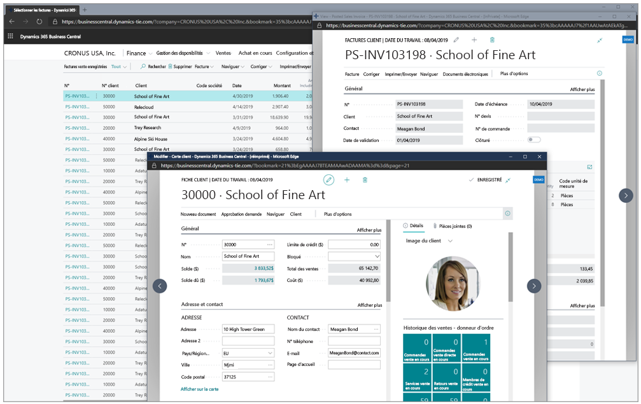Image resolution: width=641 pixels, height=404 pixels.
Task: Click Supprimer trash icon in invoice list toolbar
Action: [x=170, y=66]
